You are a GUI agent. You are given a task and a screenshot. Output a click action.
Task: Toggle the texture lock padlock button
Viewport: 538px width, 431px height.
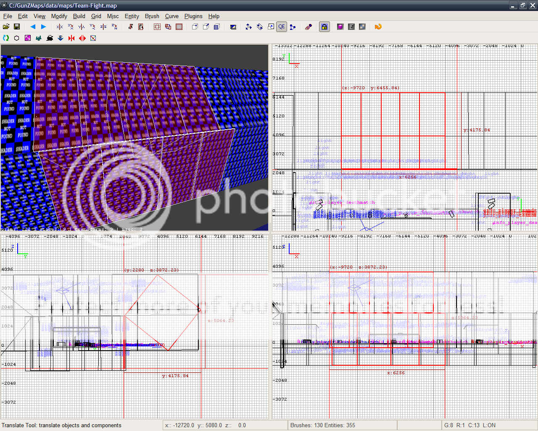click(x=324, y=27)
